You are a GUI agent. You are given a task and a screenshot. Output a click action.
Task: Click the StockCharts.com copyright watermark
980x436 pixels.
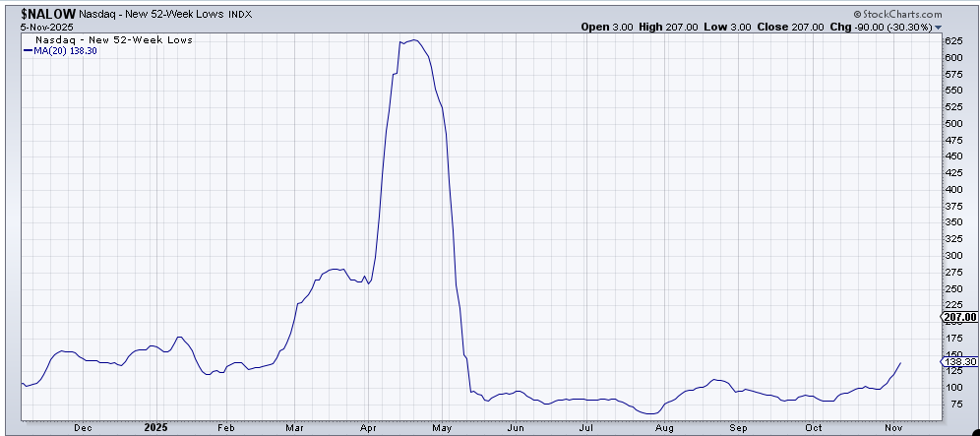click(x=897, y=15)
